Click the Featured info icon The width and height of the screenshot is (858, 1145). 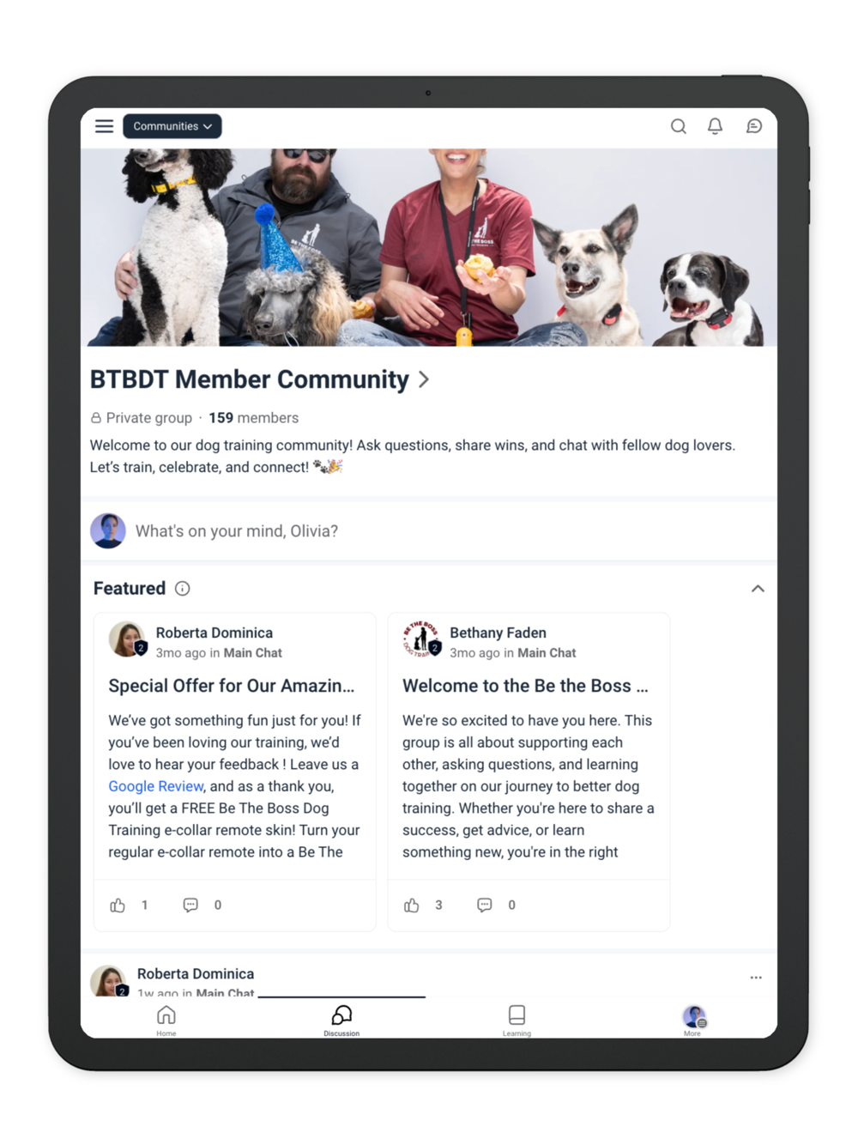click(183, 588)
